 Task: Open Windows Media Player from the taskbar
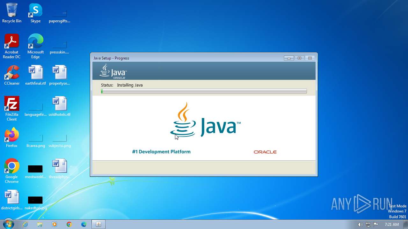pyautogui.click(x=55, y=224)
